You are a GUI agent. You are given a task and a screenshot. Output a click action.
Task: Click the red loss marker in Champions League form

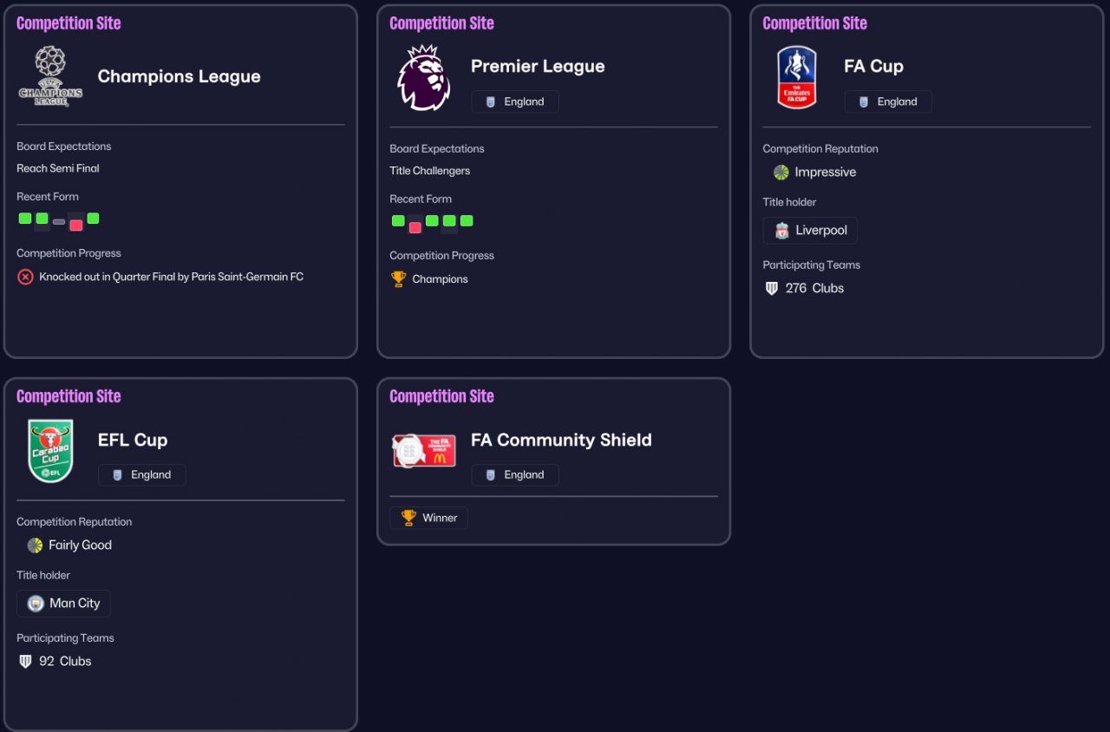tap(76, 225)
